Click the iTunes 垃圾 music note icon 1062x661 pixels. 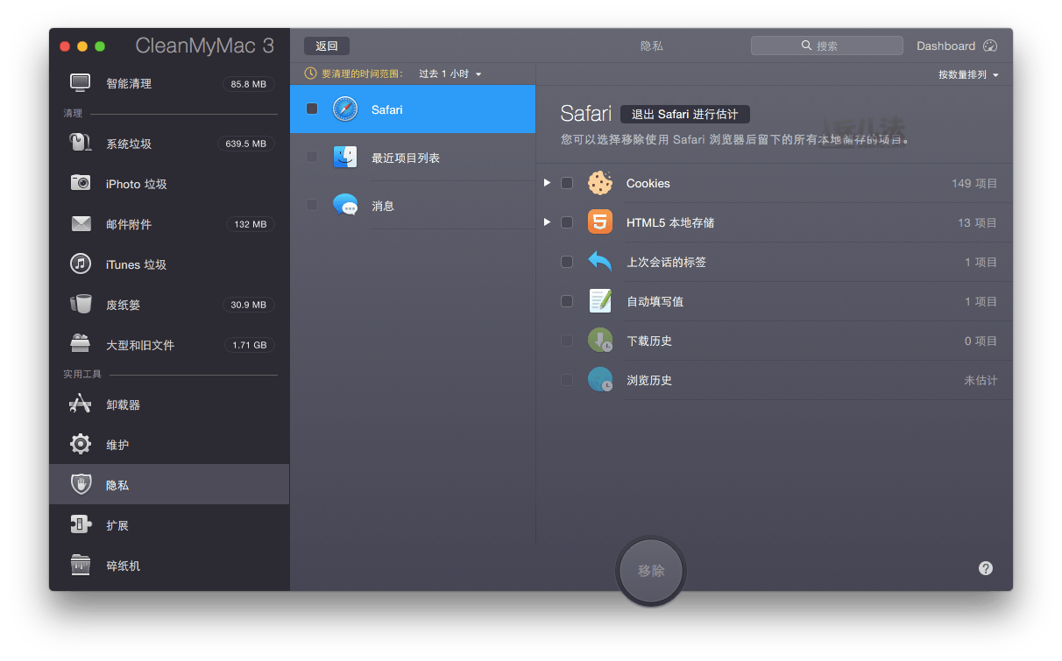[81, 264]
